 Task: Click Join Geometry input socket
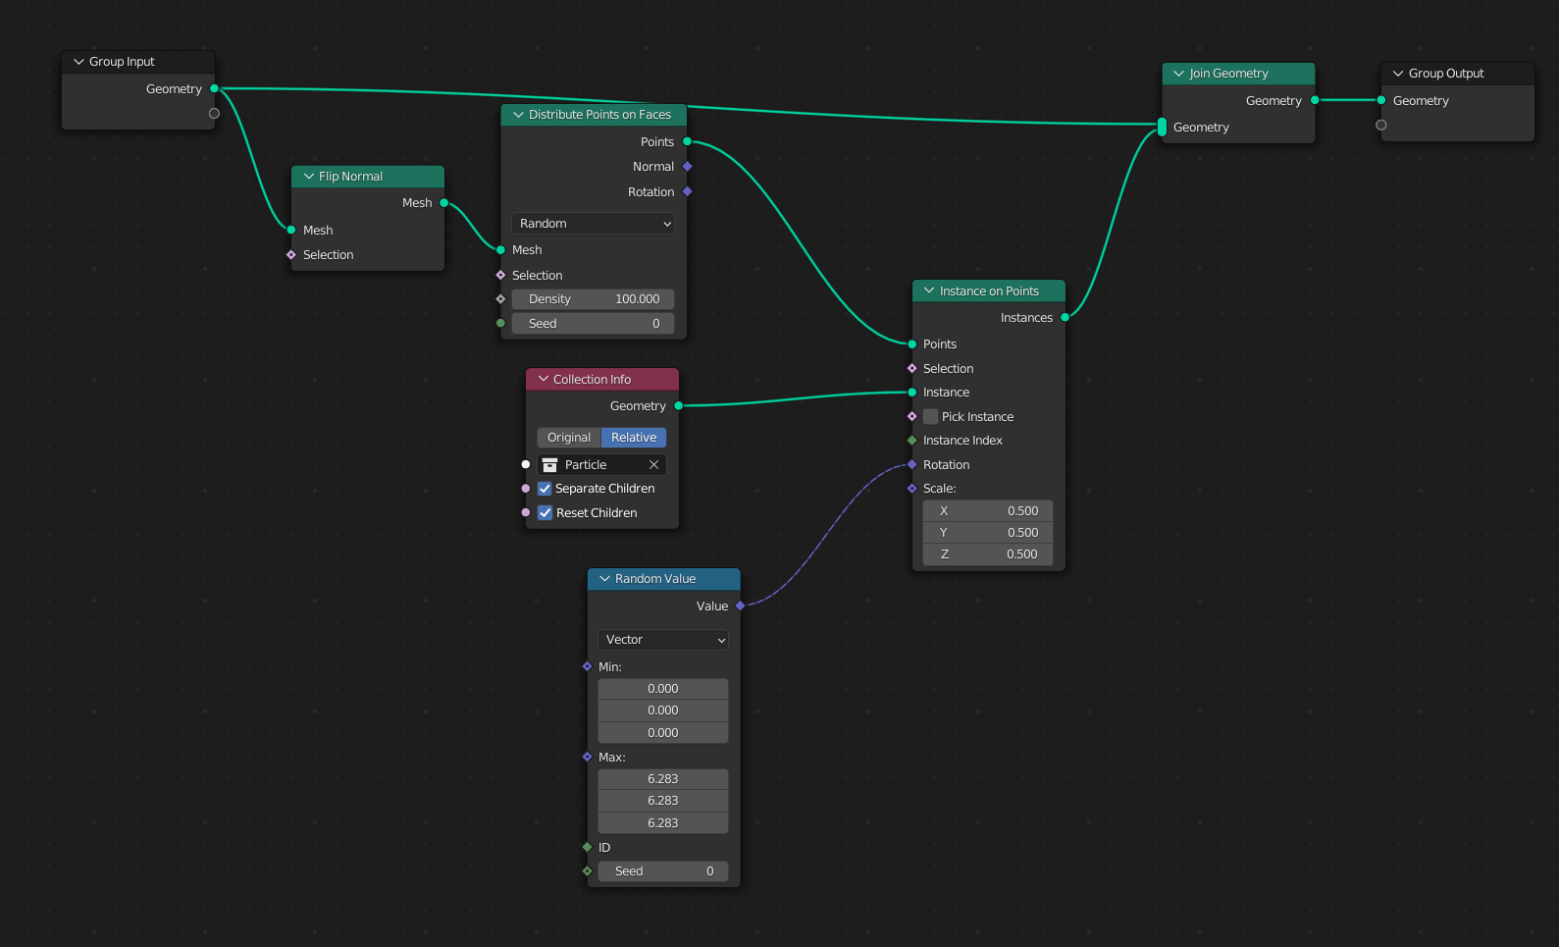[1162, 127]
